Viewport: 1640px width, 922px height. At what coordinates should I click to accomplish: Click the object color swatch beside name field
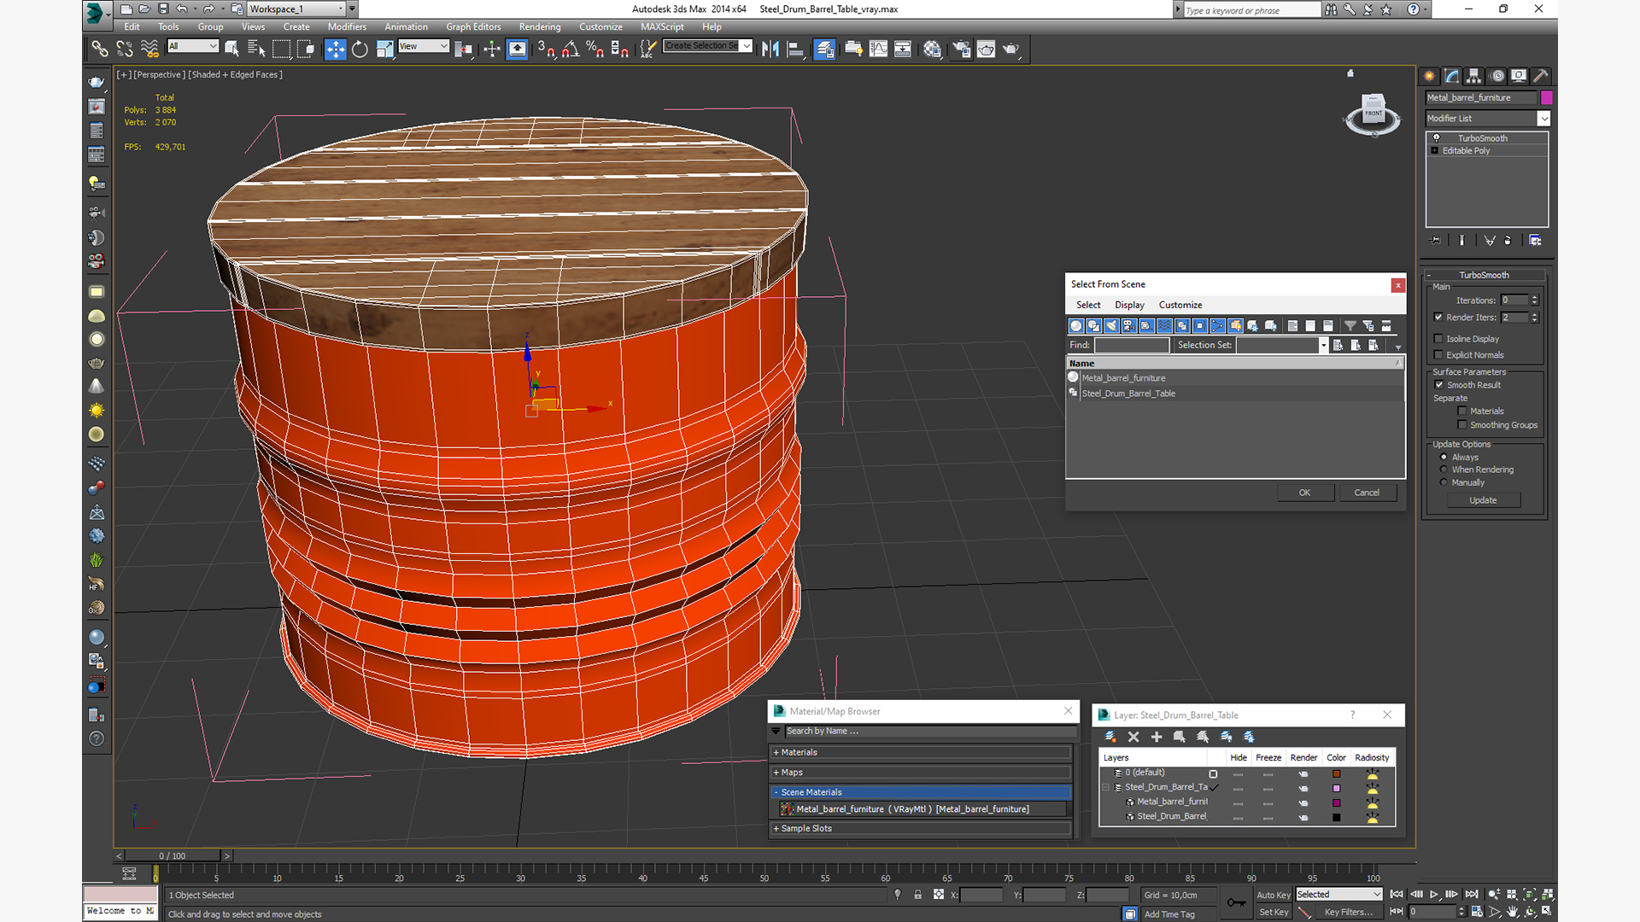point(1546,97)
